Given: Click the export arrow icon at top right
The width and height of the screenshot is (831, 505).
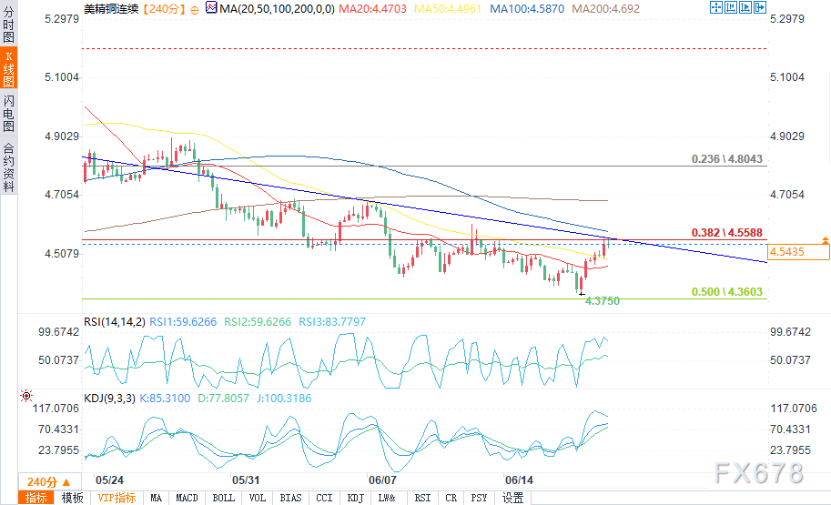Looking at the screenshot, I should pyautogui.click(x=760, y=7).
